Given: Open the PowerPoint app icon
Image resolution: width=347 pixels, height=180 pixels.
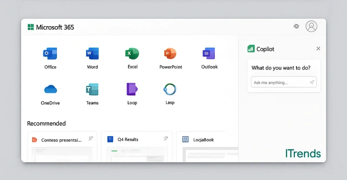Looking at the screenshot, I should point(170,54).
